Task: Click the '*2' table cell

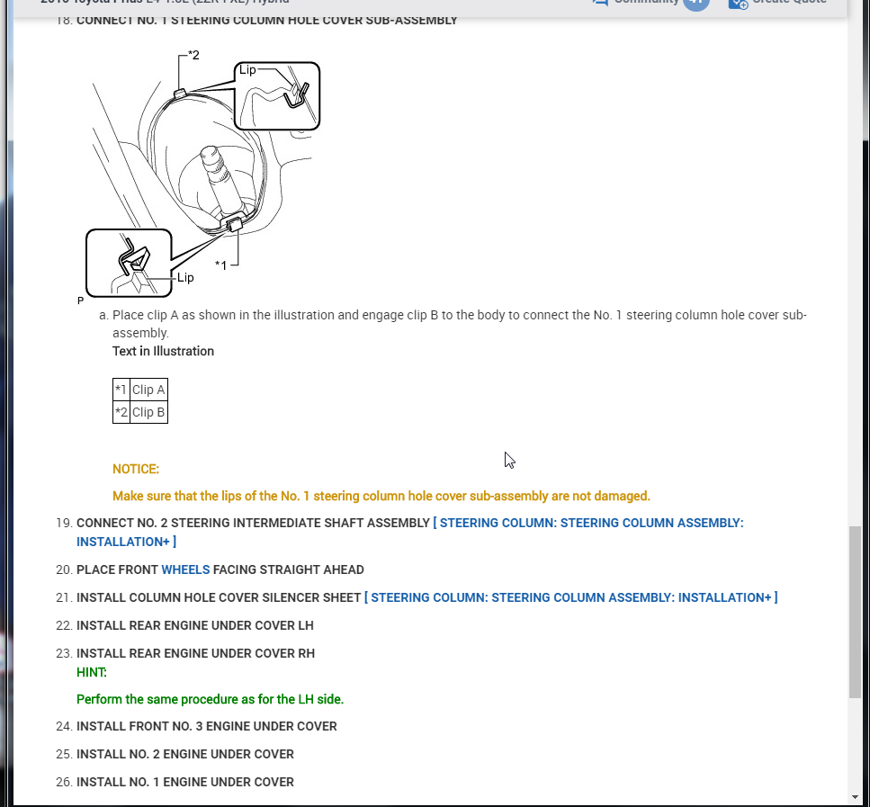Action: click(x=121, y=412)
